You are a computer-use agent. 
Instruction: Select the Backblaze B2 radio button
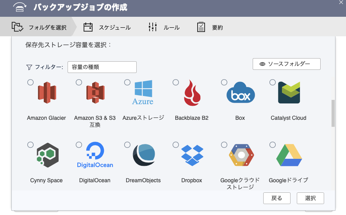[x=176, y=82]
